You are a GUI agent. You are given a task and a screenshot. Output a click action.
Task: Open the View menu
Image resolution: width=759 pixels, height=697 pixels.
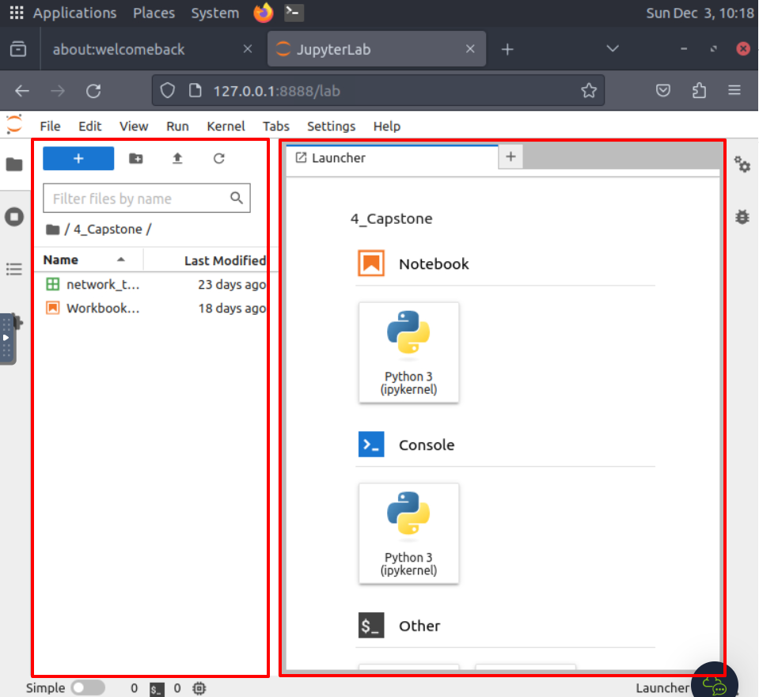pyautogui.click(x=134, y=127)
